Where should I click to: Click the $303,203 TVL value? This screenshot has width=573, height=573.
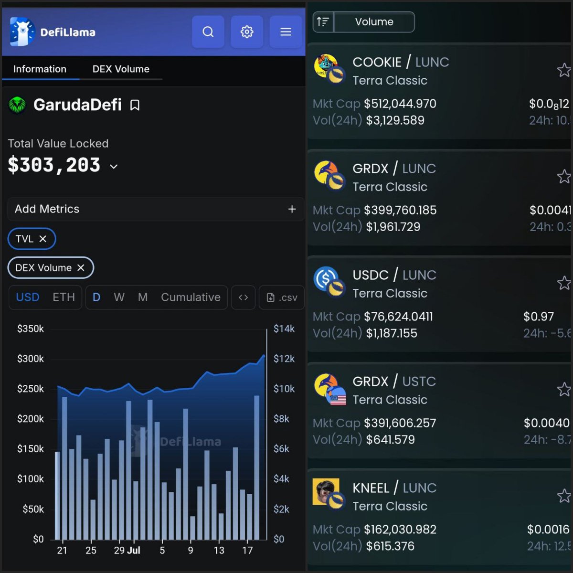pyautogui.click(x=54, y=165)
